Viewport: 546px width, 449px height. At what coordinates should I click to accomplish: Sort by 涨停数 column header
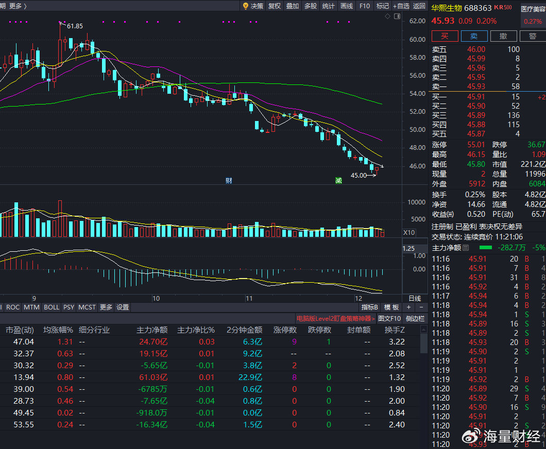coord(285,330)
